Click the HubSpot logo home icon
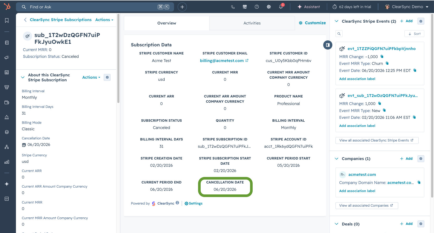Viewport: 434px width, 233px height. tap(7, 7)
